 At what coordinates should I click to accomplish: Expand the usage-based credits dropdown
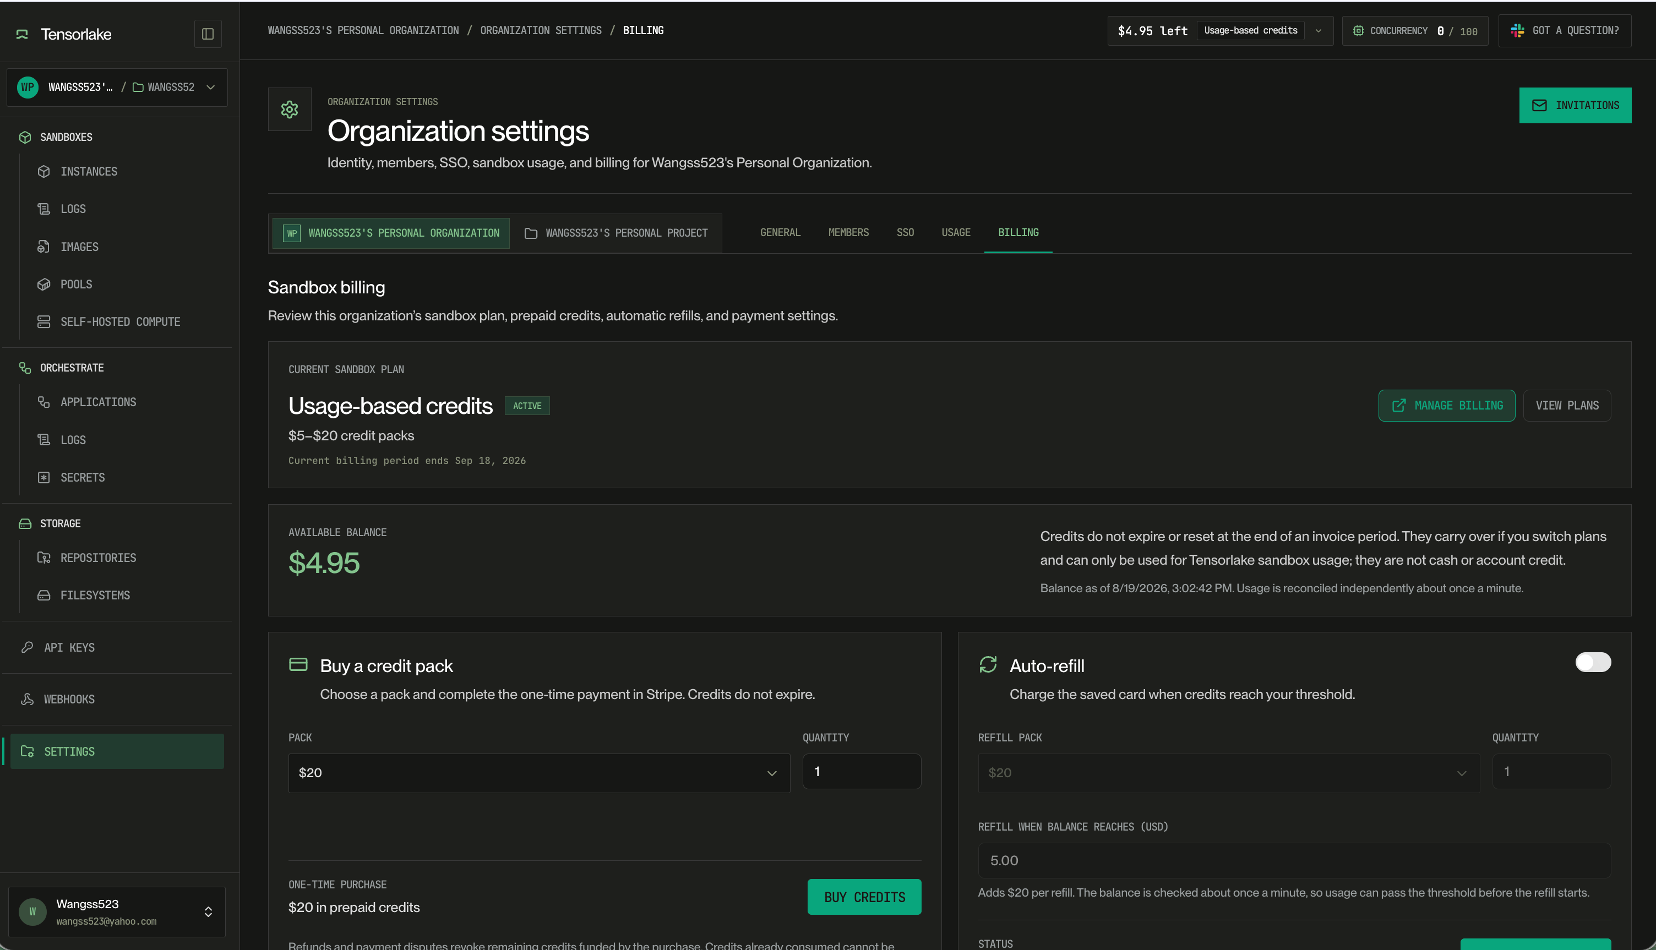[x=1318, y=31]
